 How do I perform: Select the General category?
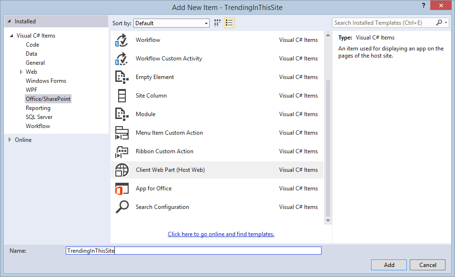(35, 62)
